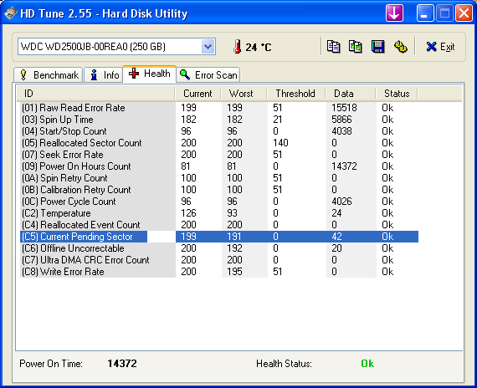Image resolution: width=477 pixels, height=388 pixels.
Task: Open the Error Scan tab
Action: 208,74
